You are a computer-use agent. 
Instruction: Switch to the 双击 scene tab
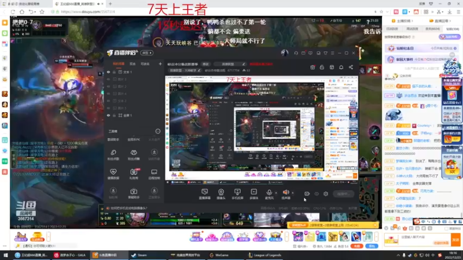point(133,64)
